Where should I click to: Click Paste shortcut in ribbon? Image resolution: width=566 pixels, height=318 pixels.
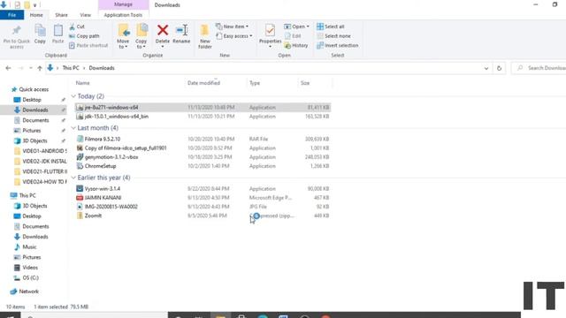click(x=88, y=45)
